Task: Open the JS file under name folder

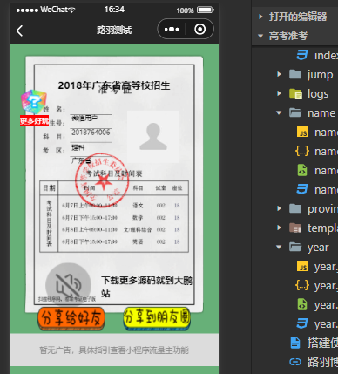Action: pos(302,133)
